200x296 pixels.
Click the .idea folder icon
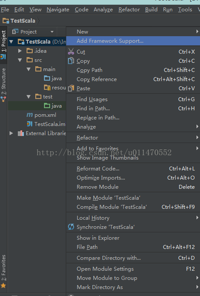coord(30,51)
